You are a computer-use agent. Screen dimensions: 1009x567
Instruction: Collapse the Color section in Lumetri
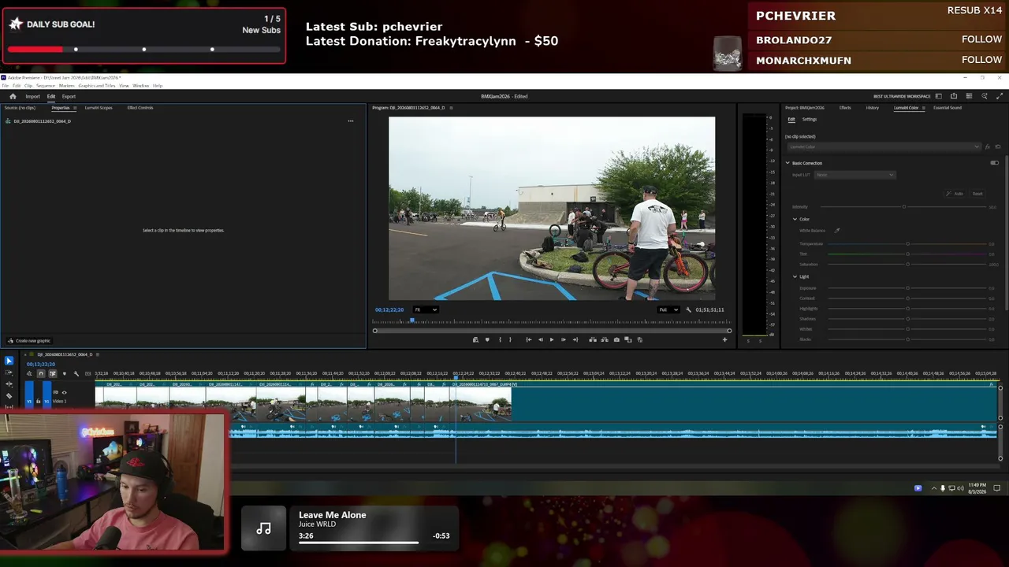795,219
